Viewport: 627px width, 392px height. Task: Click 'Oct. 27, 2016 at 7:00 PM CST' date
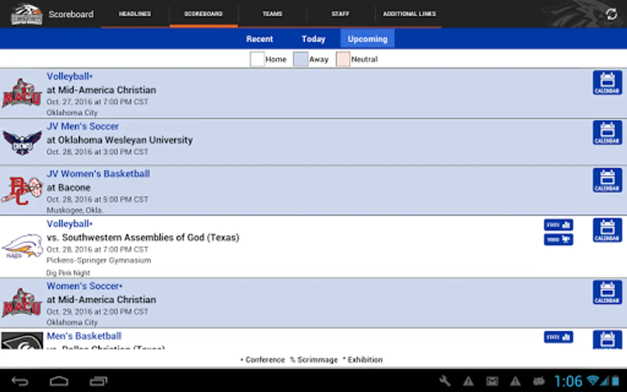(98, 102)
